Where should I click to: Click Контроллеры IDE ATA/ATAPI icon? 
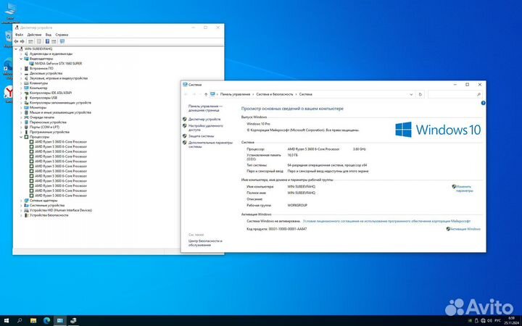click(x=26, y=93)
